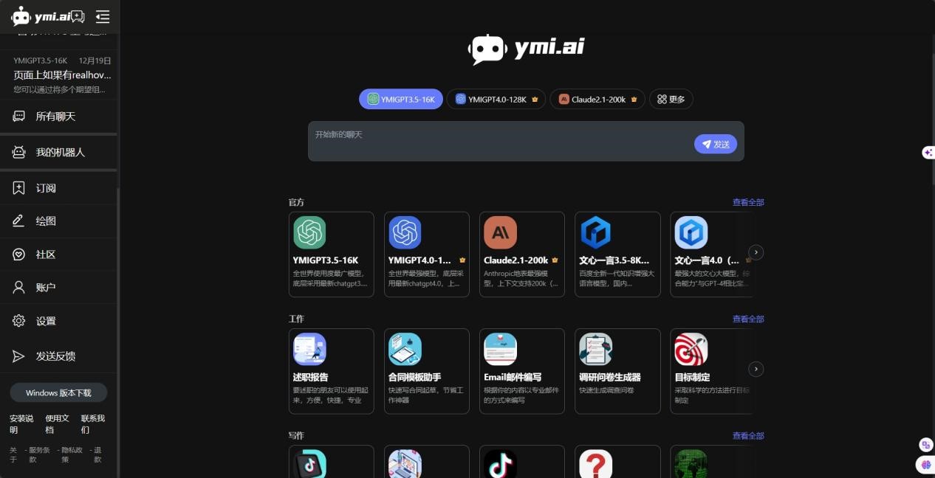The height and width of the screenshot is (478, 935).
Task: Open the 绘图 drawing tool
Action: 45,221
